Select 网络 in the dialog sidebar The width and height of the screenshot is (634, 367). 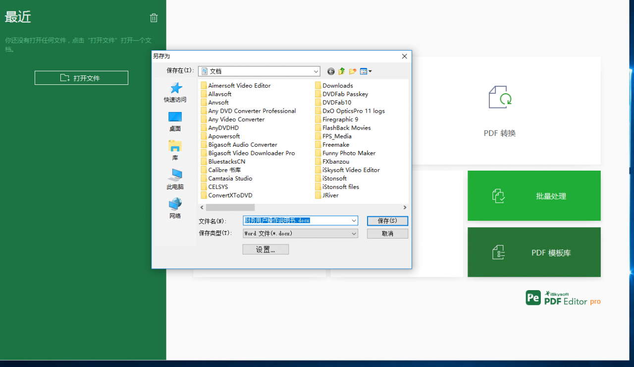click(174, 207)
